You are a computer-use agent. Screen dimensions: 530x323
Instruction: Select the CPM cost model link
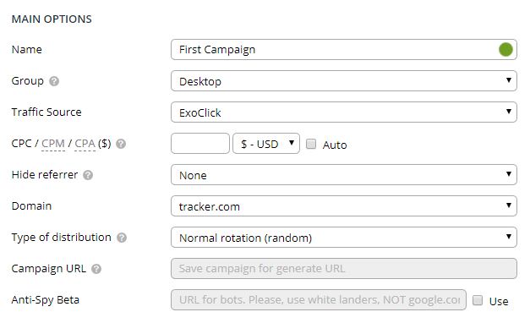53,144
